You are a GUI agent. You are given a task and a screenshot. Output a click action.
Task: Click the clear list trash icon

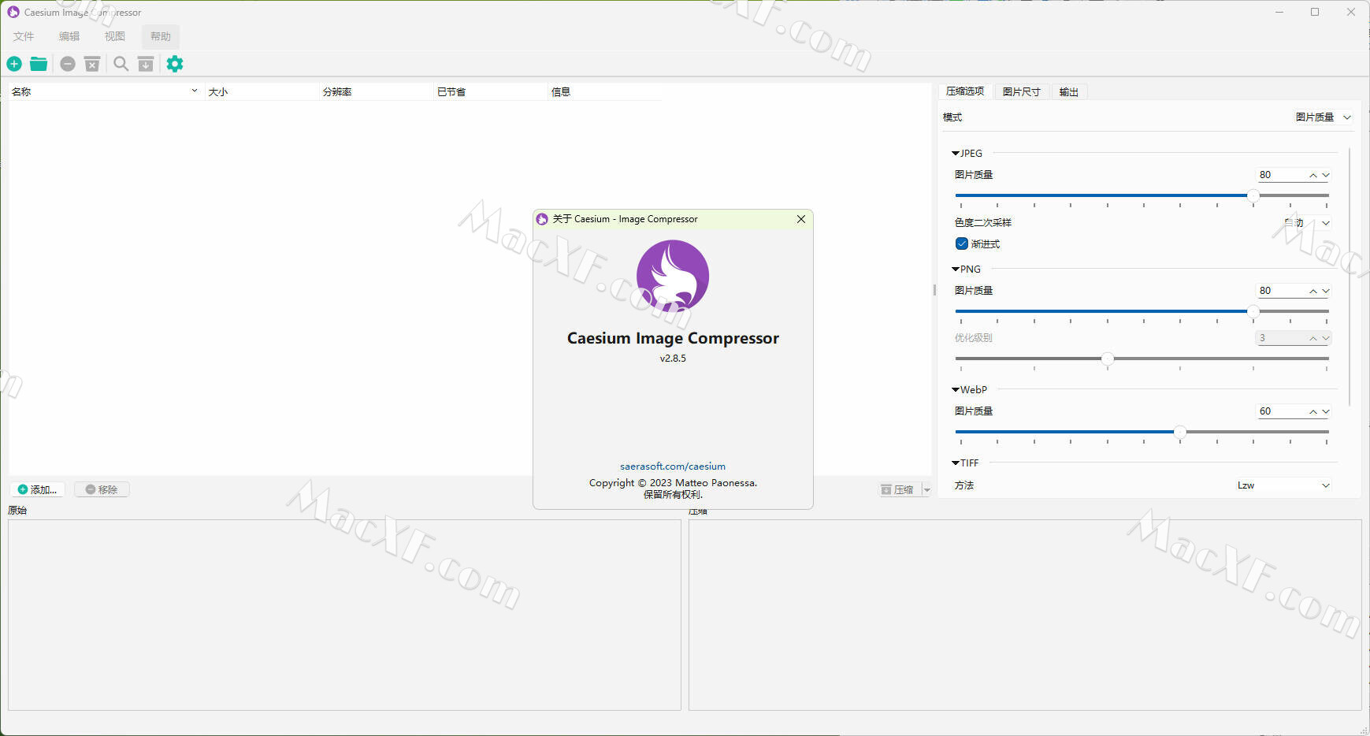92,64
